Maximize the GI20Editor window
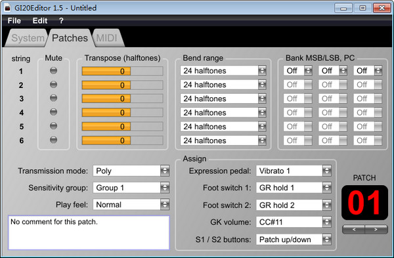This screenshot has height=258, width=394. [x=362, y=9]
